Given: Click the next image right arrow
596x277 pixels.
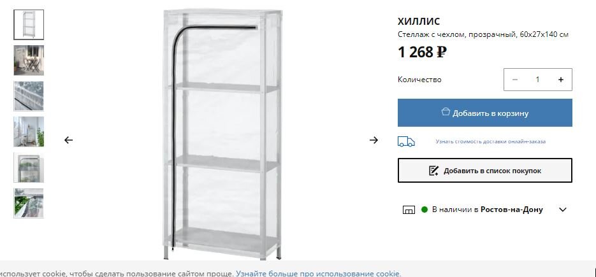Looking at the screenshot, I should point(374,140).
